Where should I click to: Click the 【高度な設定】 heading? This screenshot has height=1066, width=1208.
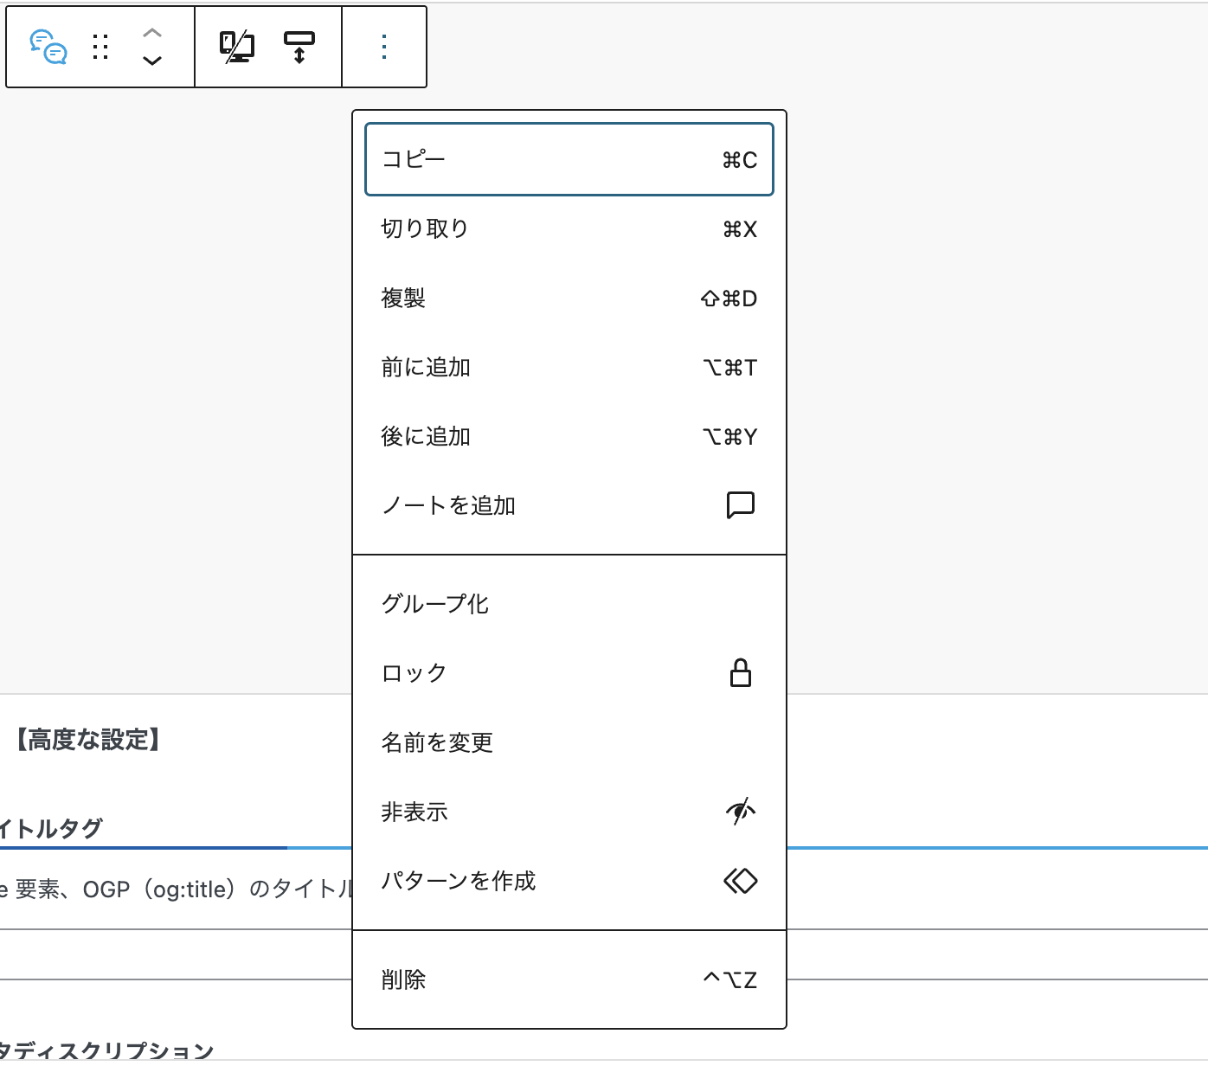(88, 740)
